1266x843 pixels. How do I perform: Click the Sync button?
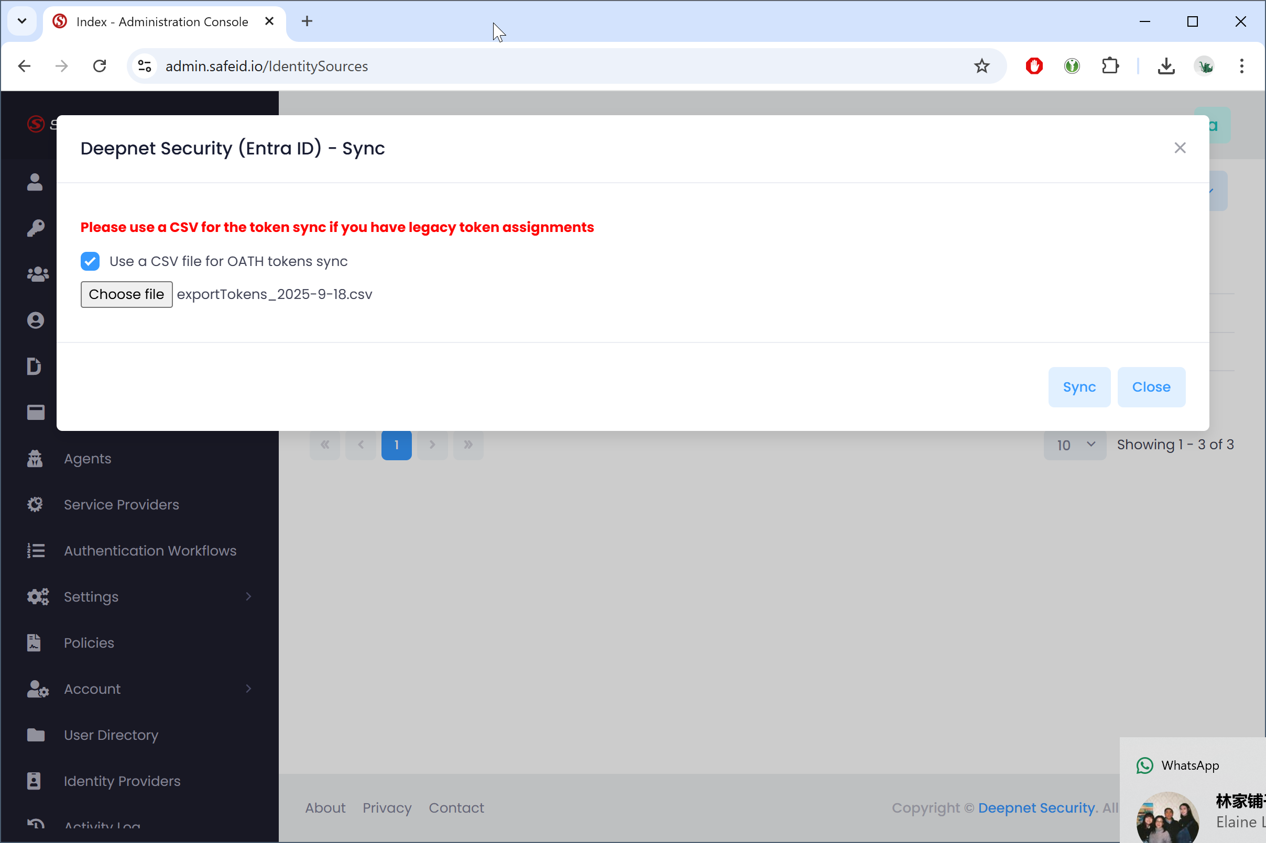click(x=1079, y=387)
